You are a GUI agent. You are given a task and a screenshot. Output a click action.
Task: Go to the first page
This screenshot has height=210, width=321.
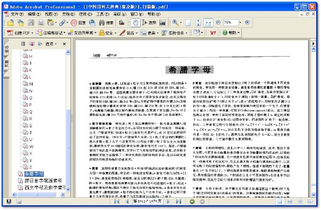117,201
